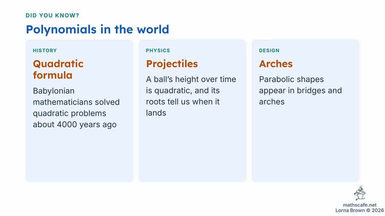Click the word 'quadratic' in Physics card
This screenshot has height=216, width=385.
[x=173, y=91]
